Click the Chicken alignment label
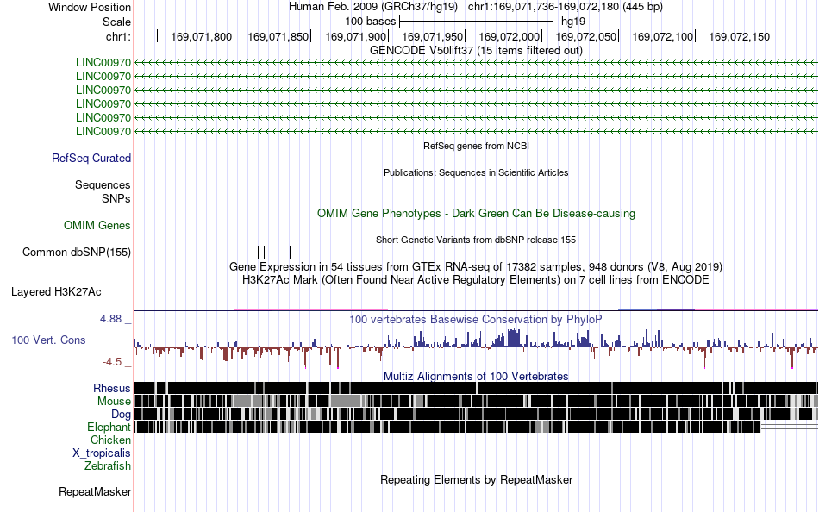Viewport: 819px width, 512px height. click(x=110, y=440)
